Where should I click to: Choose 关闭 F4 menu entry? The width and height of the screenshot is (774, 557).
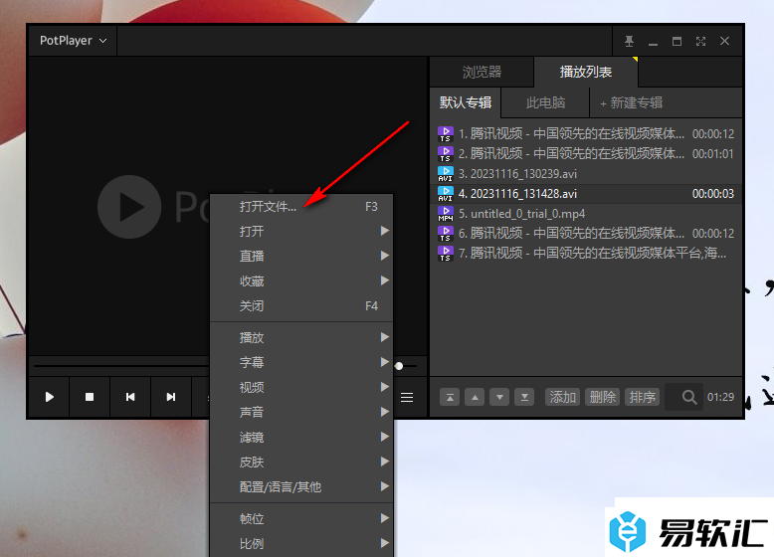(x=301, y=306)
